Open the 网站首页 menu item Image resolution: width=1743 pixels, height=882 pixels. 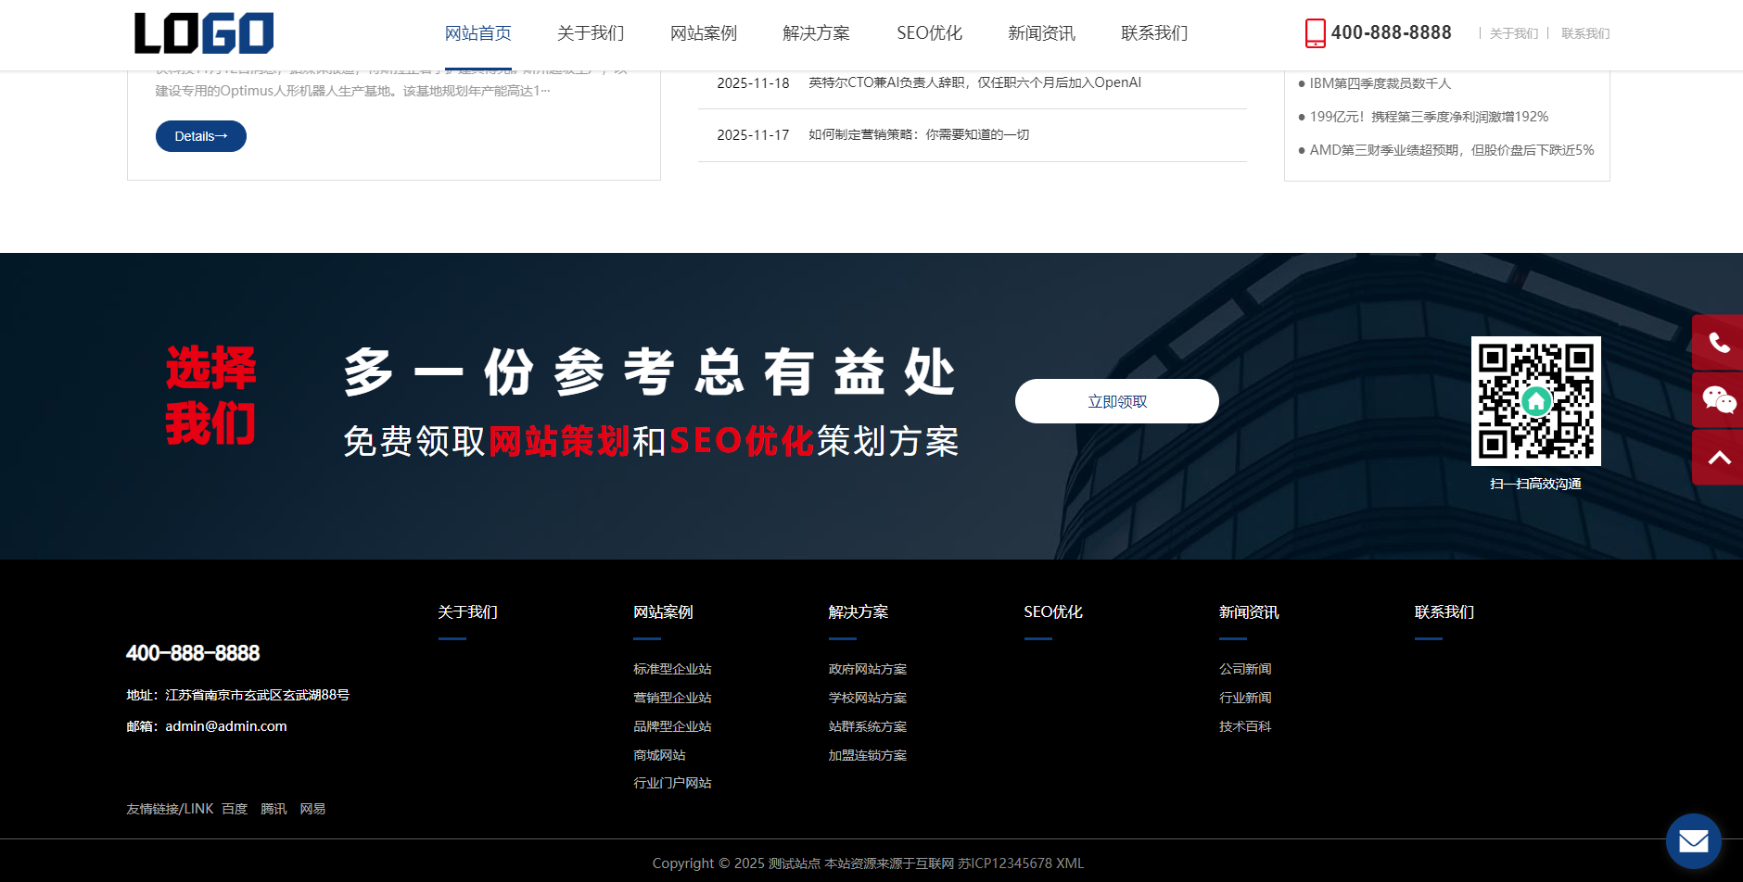pyautogui.click(x=478, y=32)
